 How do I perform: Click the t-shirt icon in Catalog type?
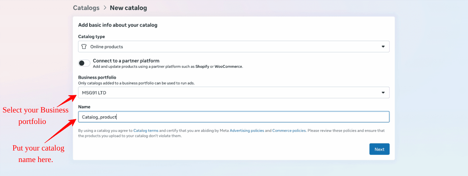[x=84, y=47]
